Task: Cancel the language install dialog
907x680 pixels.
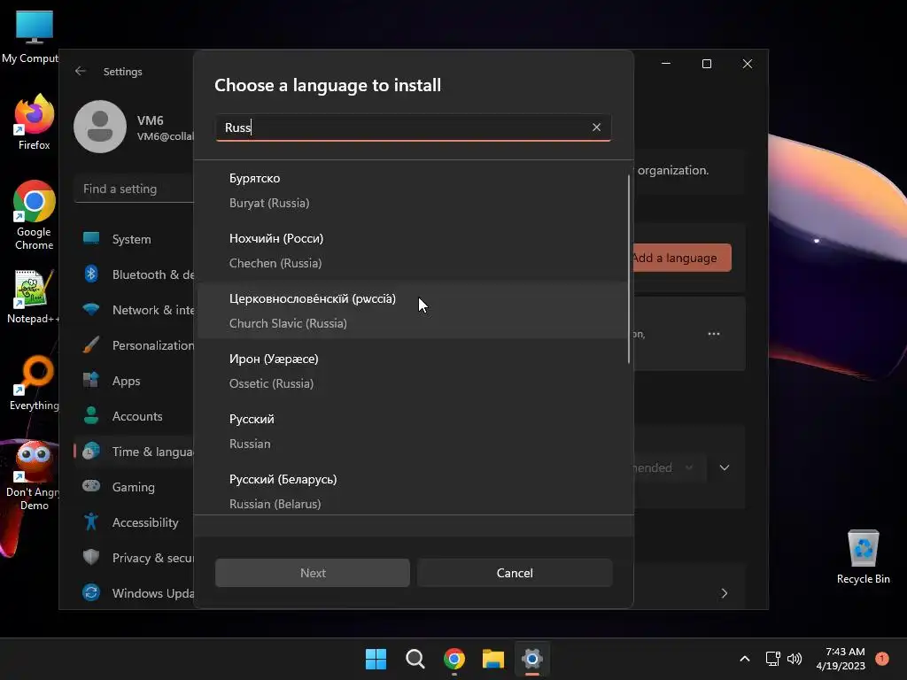Action: coord(515,573)
